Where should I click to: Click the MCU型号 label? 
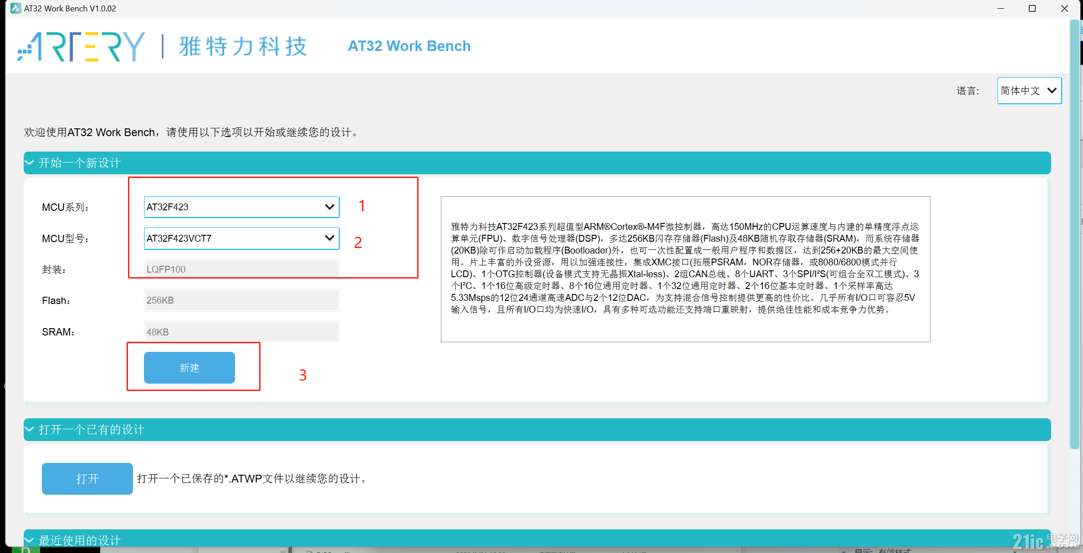65,238
